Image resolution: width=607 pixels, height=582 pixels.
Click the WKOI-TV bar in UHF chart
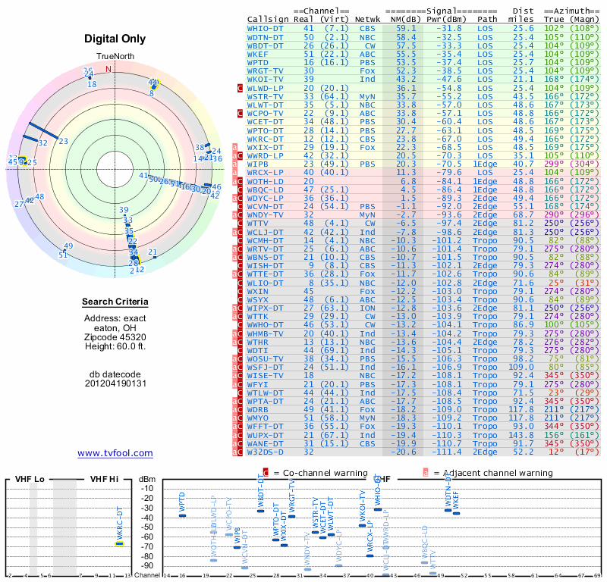point(363,525)
